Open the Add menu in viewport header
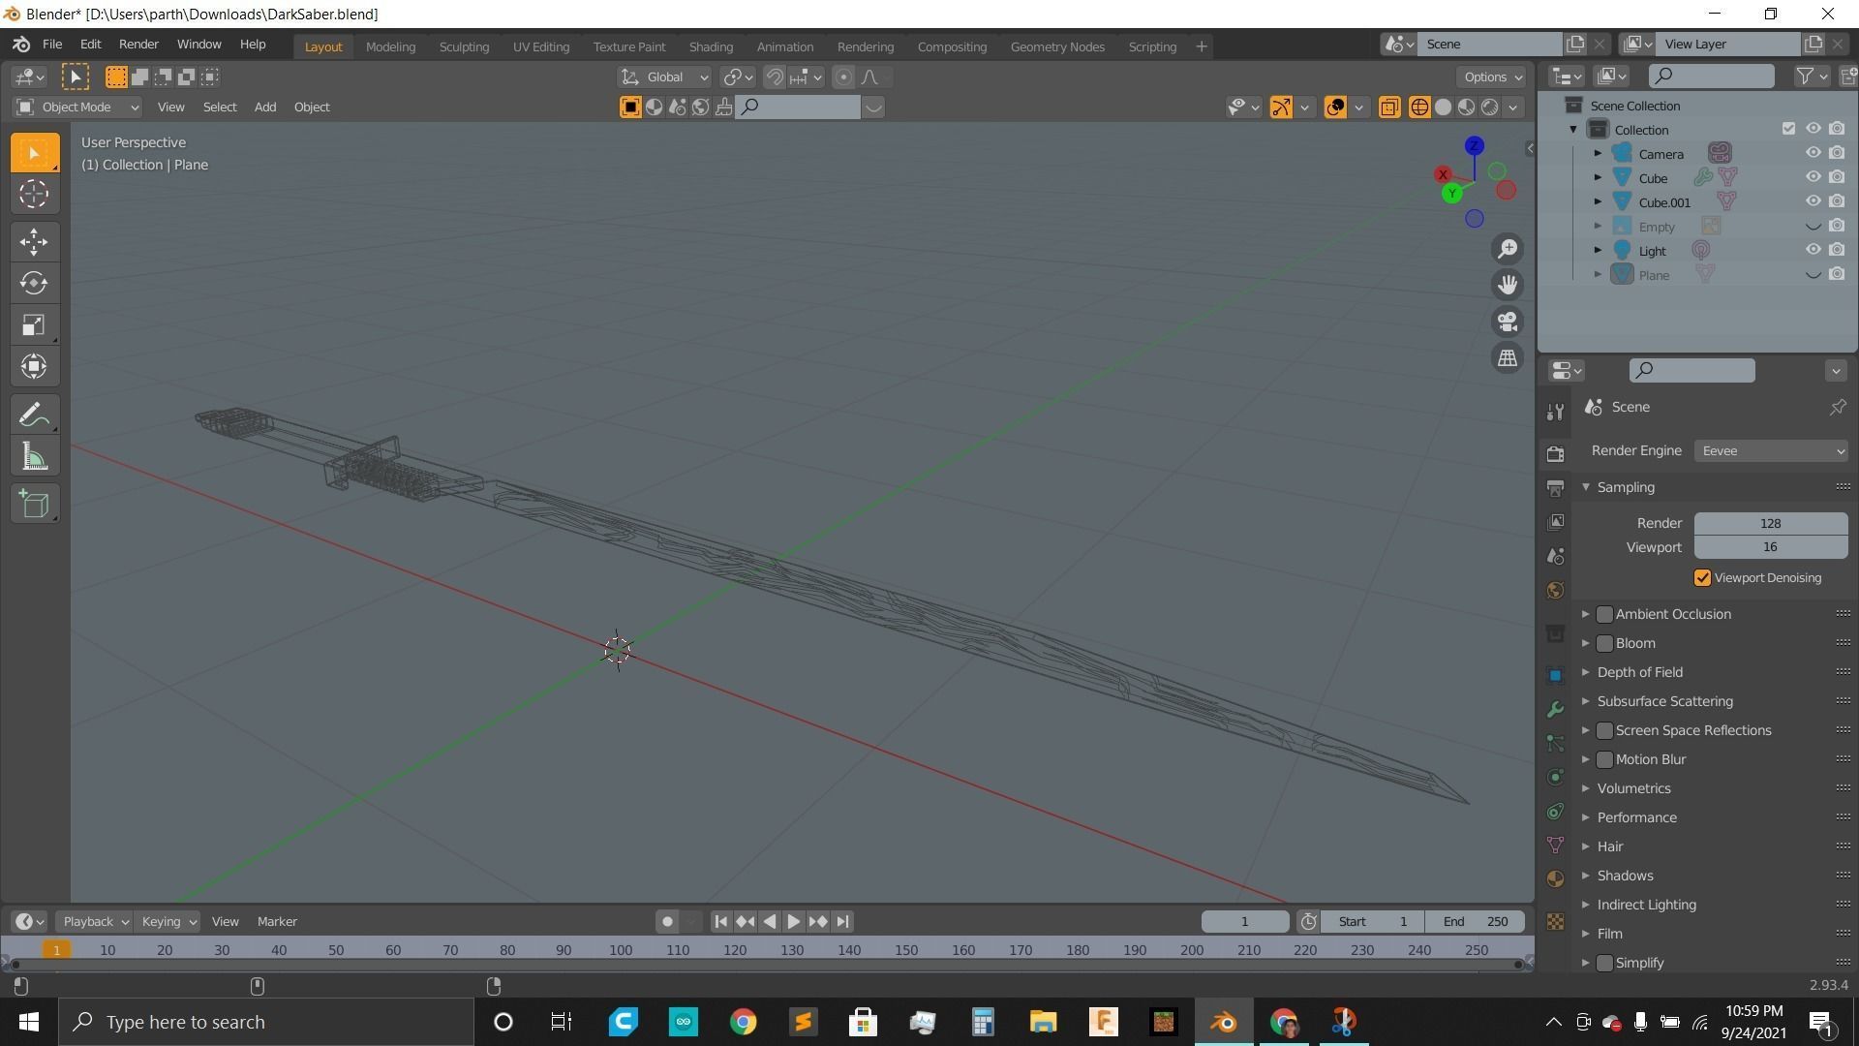1859x1046 pixels. click(x=265, y=107)
